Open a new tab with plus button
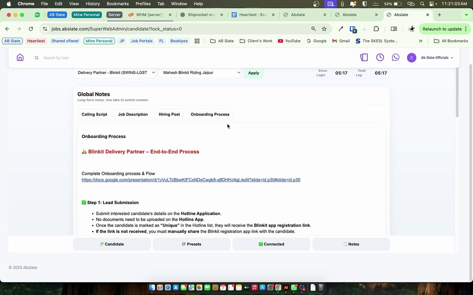The image size is (473, 295). tap(439, 15)
